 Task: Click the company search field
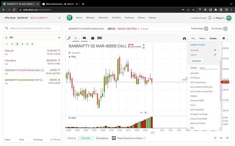(x=32, y=28)
